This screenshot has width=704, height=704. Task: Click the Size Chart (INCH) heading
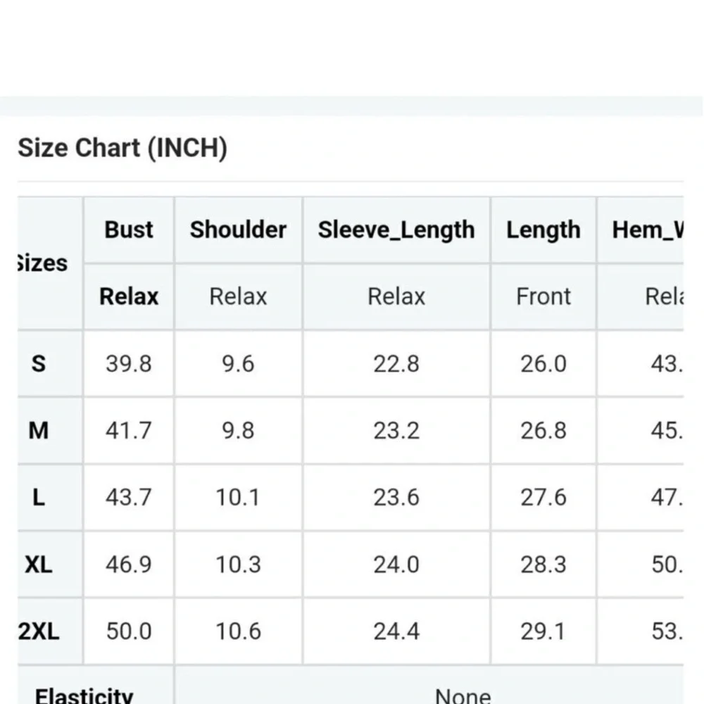click(122, 149)
